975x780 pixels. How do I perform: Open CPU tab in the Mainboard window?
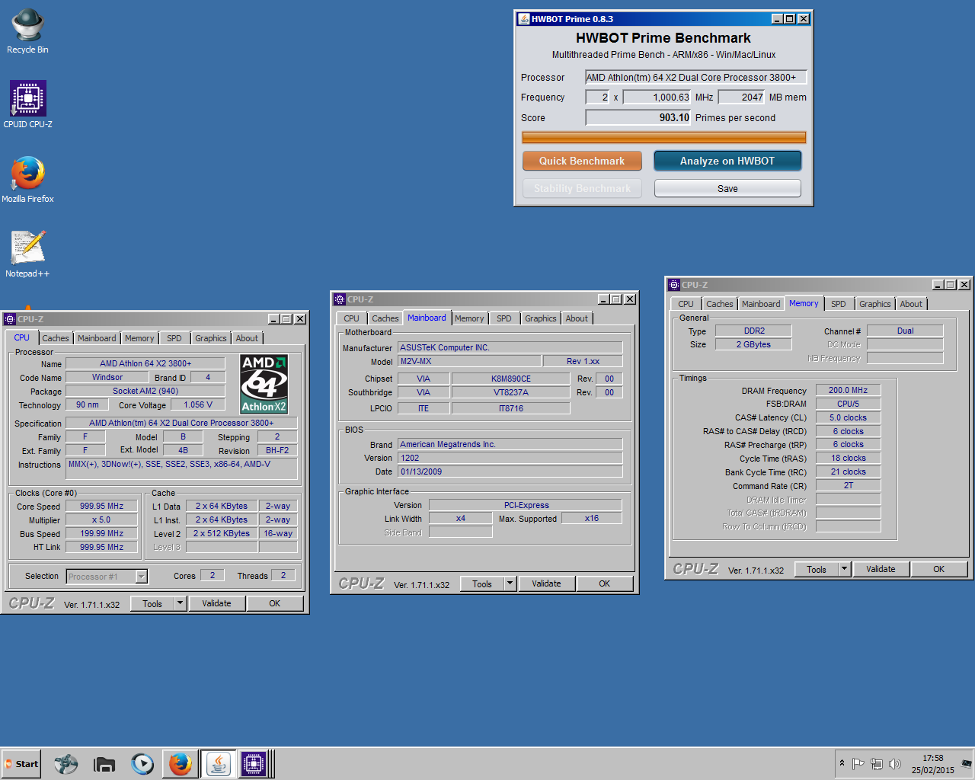click(x=351, y=318)
